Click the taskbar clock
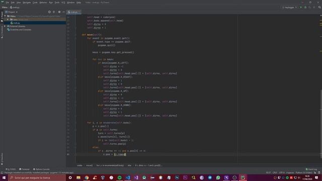The image size is (322, 181). (307, 177)
